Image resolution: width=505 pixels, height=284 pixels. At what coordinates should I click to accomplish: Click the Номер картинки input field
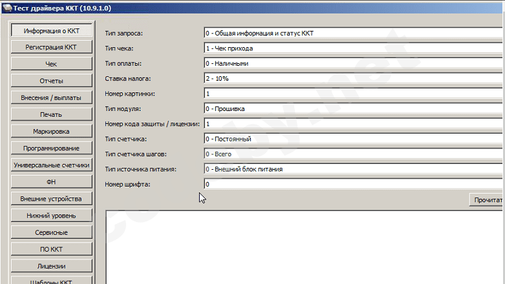point(354,94)
